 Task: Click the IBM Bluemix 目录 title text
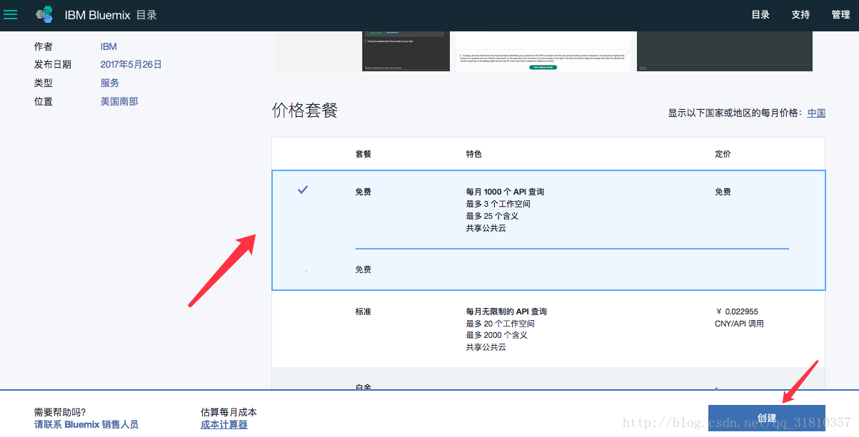coord(111,15)
